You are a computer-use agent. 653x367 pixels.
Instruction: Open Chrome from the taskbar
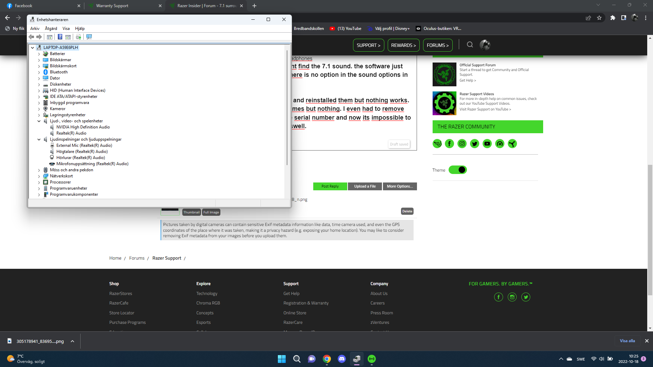click(x=326, y=359)
